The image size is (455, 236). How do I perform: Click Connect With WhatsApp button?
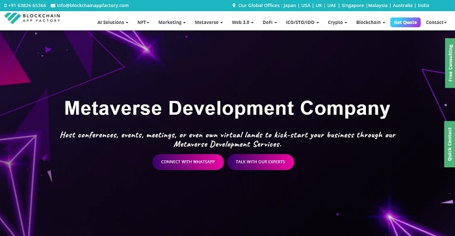(188, 162)
